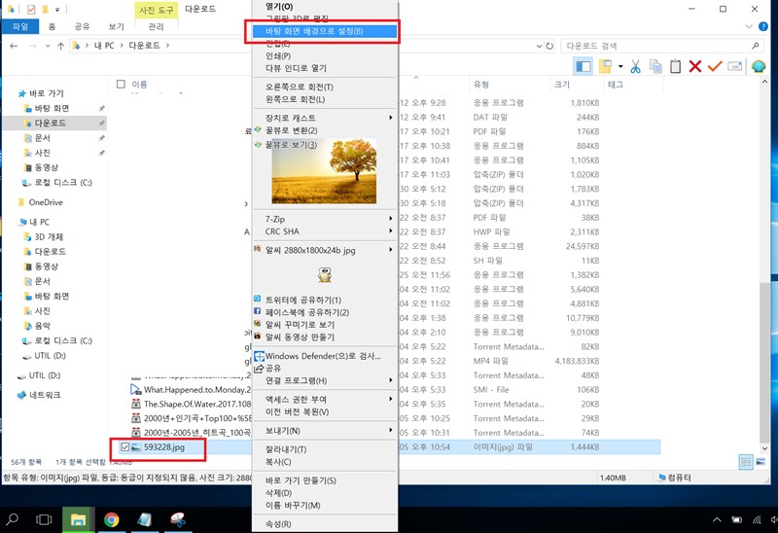Click the network icon in system tray
Image resolution: width=778 pixels, height=533 pixels.
tap(757, 520)
